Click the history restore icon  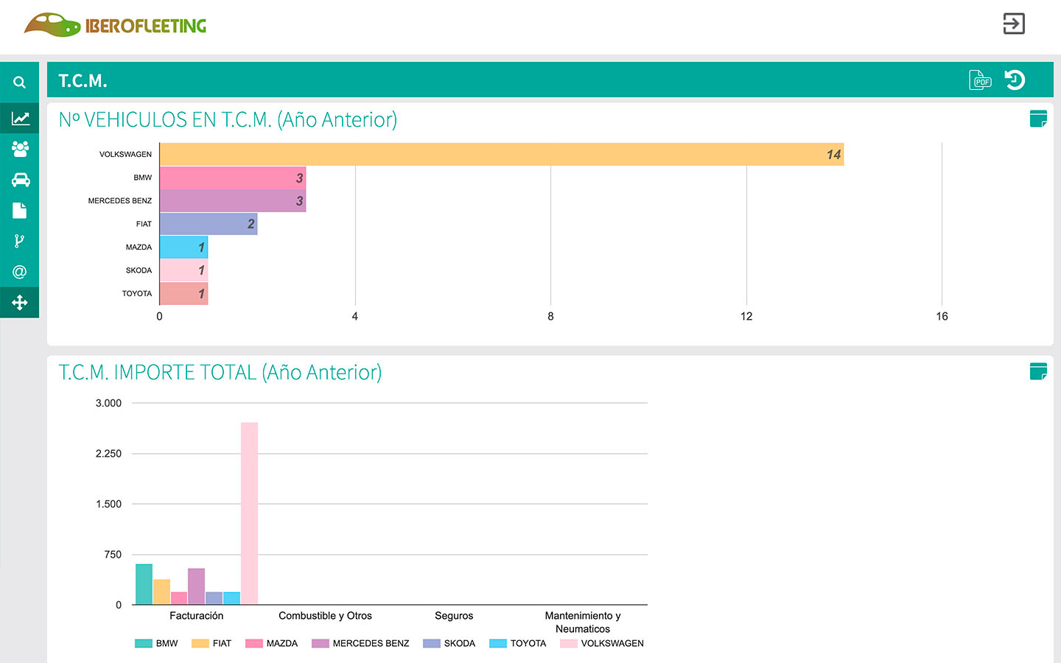coord(1015,80)
